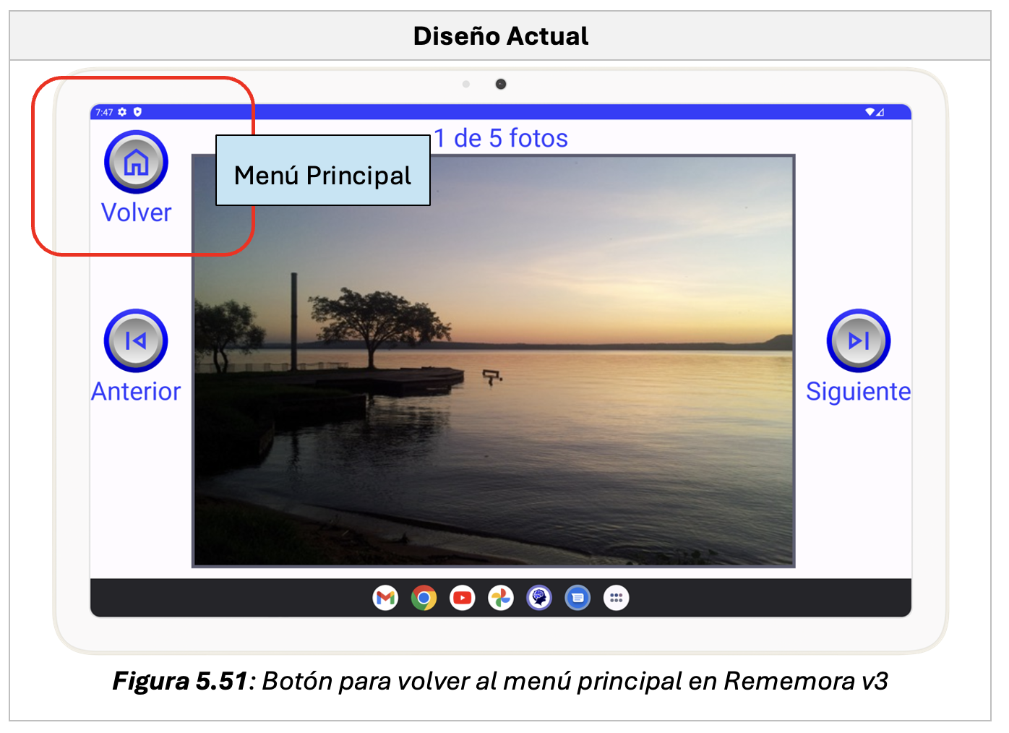1009x733 pixels.
Task: Click the previous photo skip-back icon
Action: pyautogui.click(x=136, y=340)
